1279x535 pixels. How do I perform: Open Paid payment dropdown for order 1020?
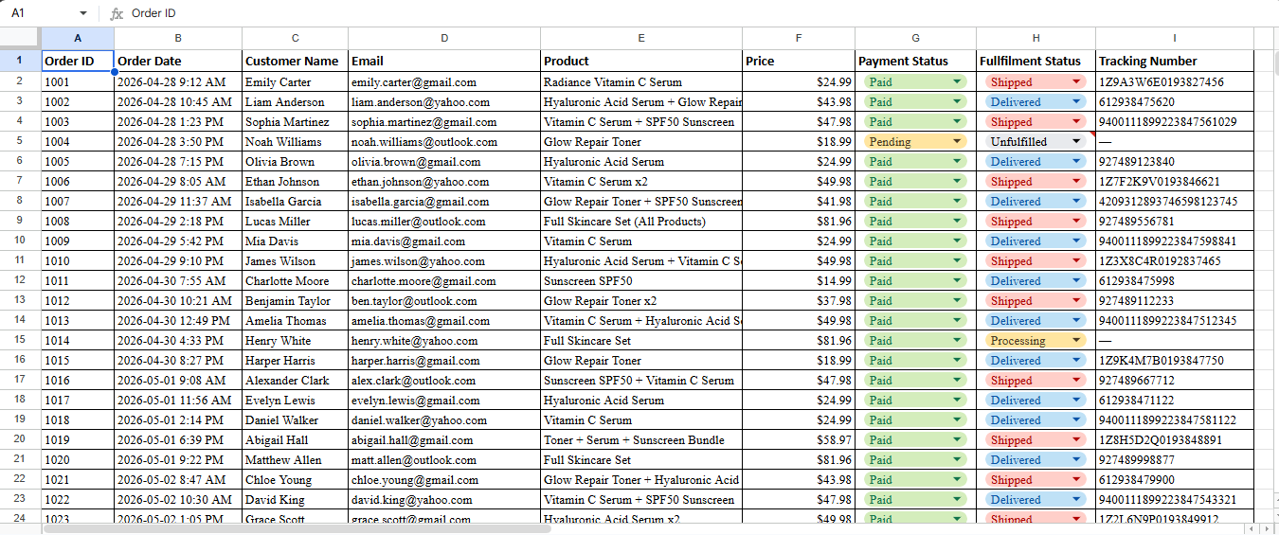957,460
